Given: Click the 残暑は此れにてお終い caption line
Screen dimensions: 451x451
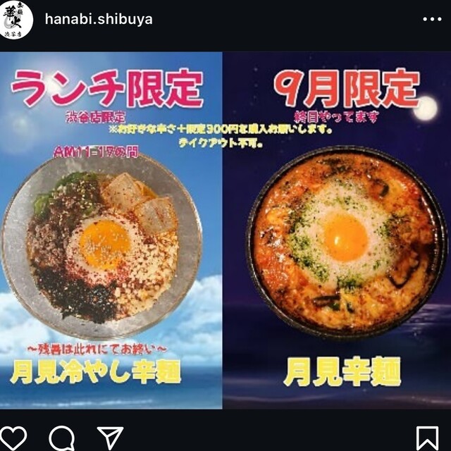Looking at the screenshot, I should pyautogui.click(x=97, y=350).
